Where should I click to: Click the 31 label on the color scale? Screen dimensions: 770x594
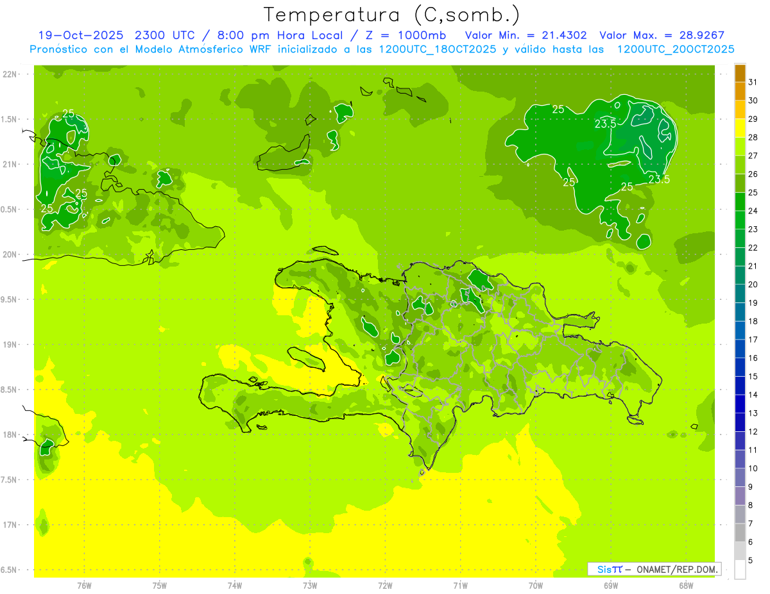point(753,82)
